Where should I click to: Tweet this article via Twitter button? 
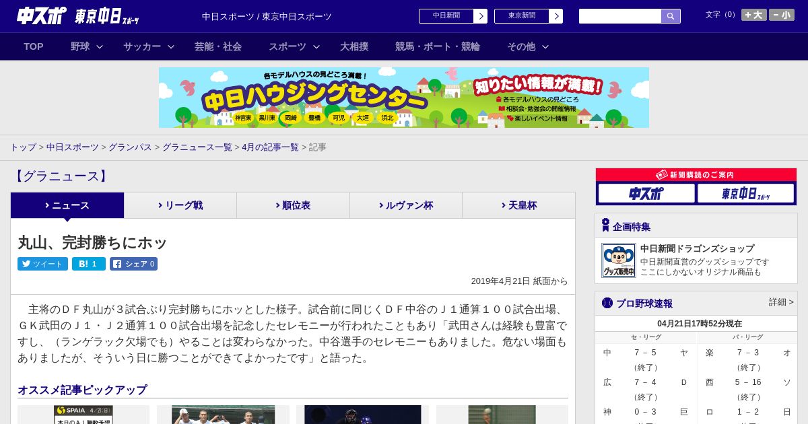42,264
